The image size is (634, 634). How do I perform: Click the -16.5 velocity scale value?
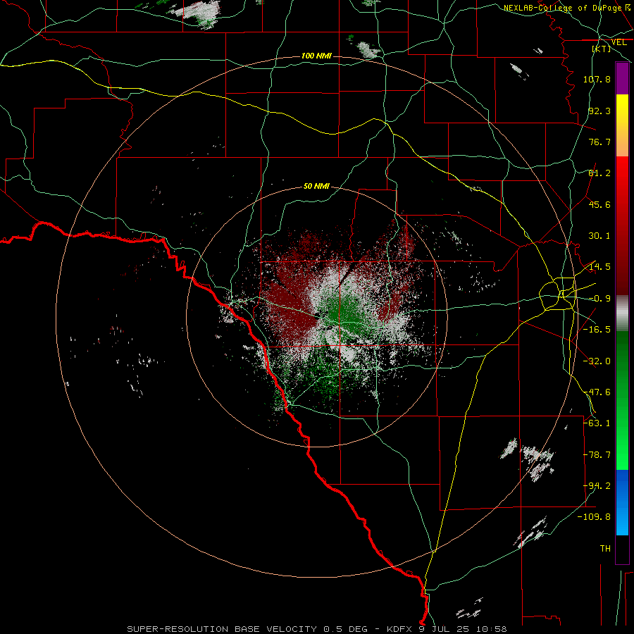pyautogui.click(x=597, y=330)
